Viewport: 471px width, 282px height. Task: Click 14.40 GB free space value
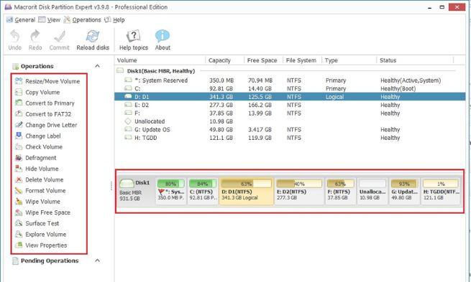[x=260, y=89]
